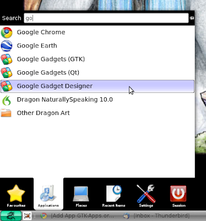Click the Dragon NaturallySpeaking flame icon
The width and height of the screenshot is (206, 221).
pos(7,100)
